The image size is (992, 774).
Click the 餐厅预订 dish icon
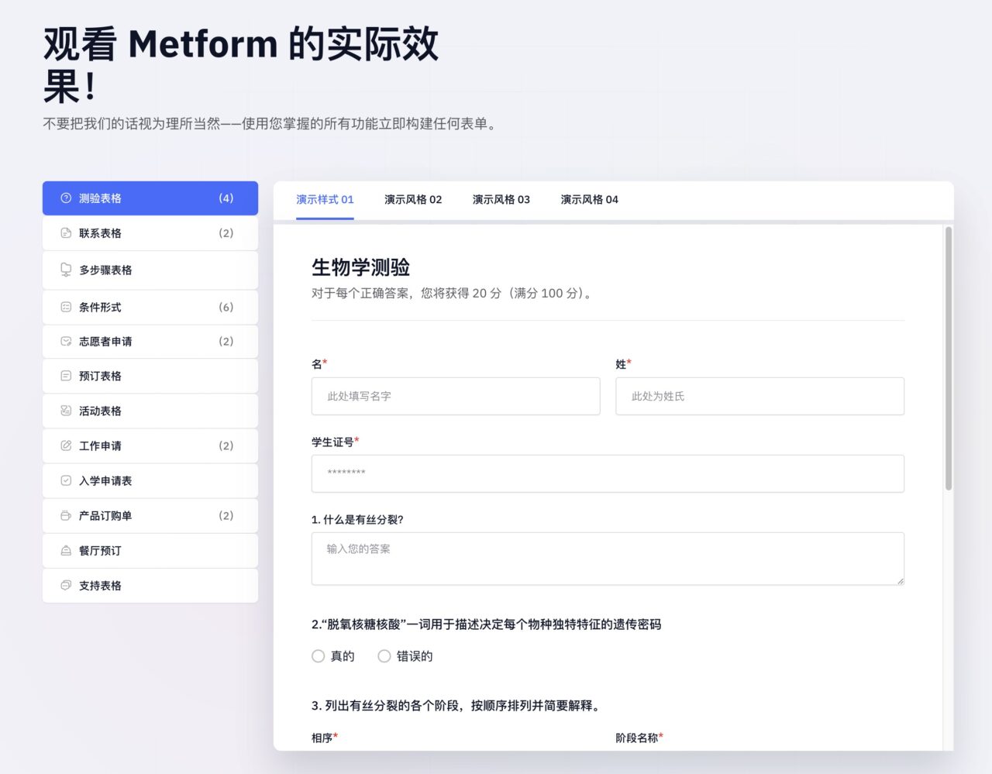(66, 551)
